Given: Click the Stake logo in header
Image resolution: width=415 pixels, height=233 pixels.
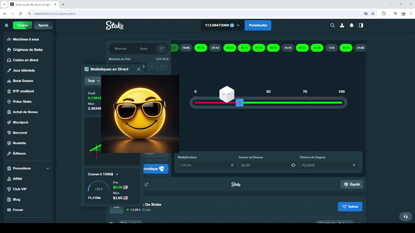Looking at the screenshot, I should [x=114, y=25].
